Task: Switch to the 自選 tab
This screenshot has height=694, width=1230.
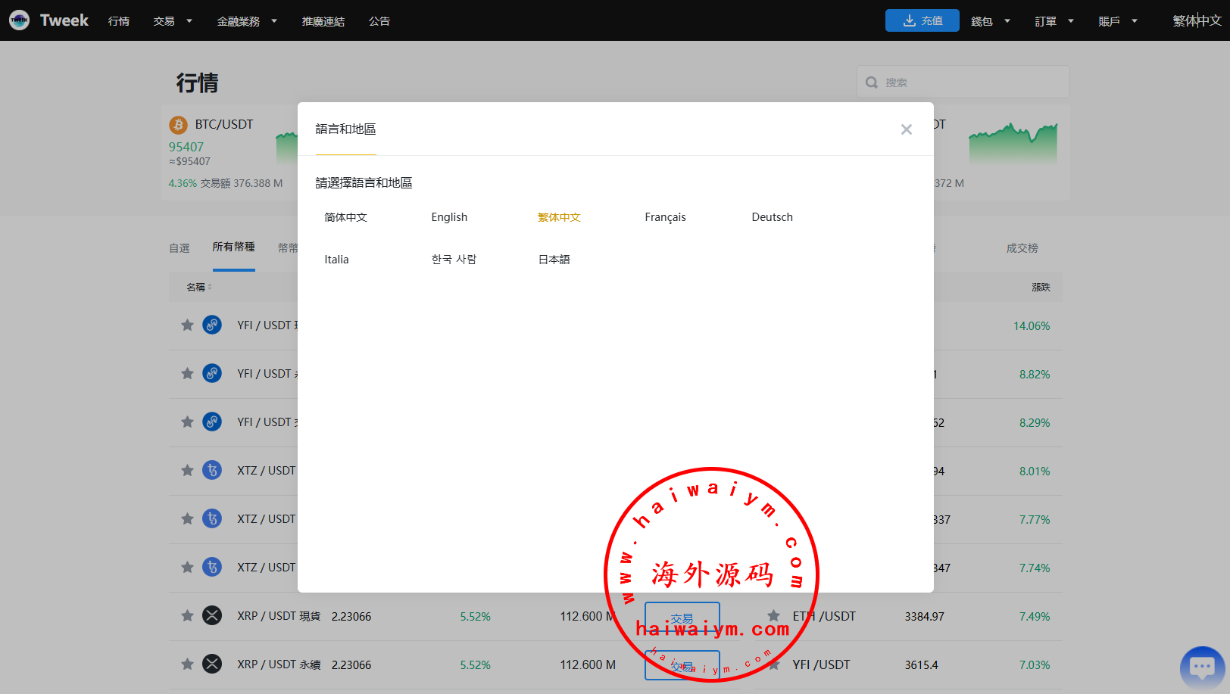Action: (x=180, y=248)
